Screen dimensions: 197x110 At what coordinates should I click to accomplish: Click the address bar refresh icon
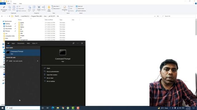tap(158, 16)
